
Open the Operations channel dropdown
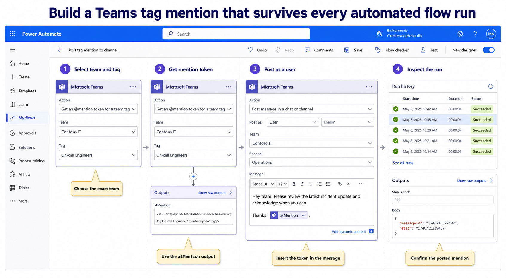(311, 162)
